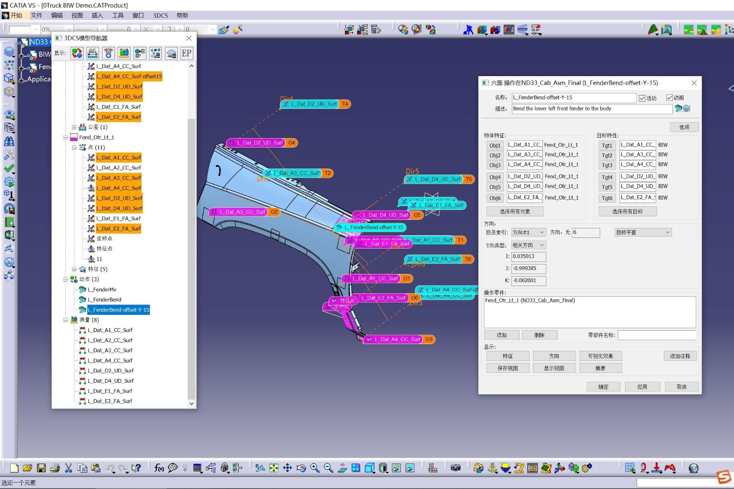Screen dimensions: 734x489
Task: Click the Zoom Out magnifier icon
Action: 328,468
